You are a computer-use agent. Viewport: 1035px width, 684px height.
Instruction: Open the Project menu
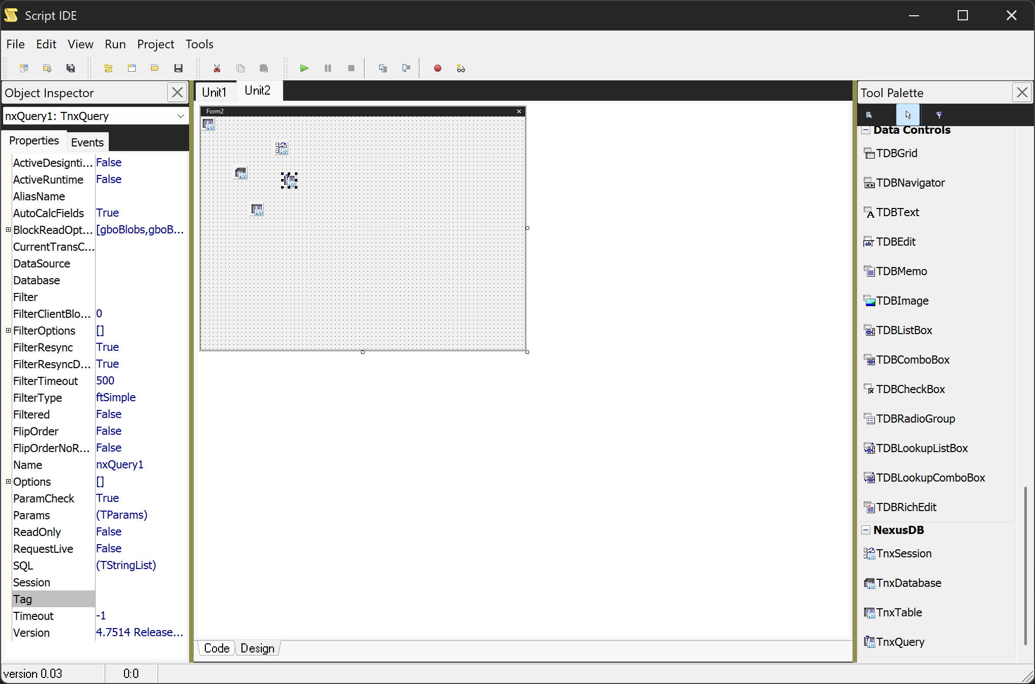156,44
